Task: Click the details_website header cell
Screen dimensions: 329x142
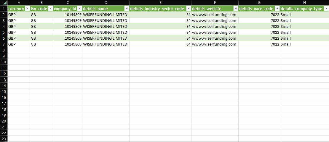Action: coord(215,9)
